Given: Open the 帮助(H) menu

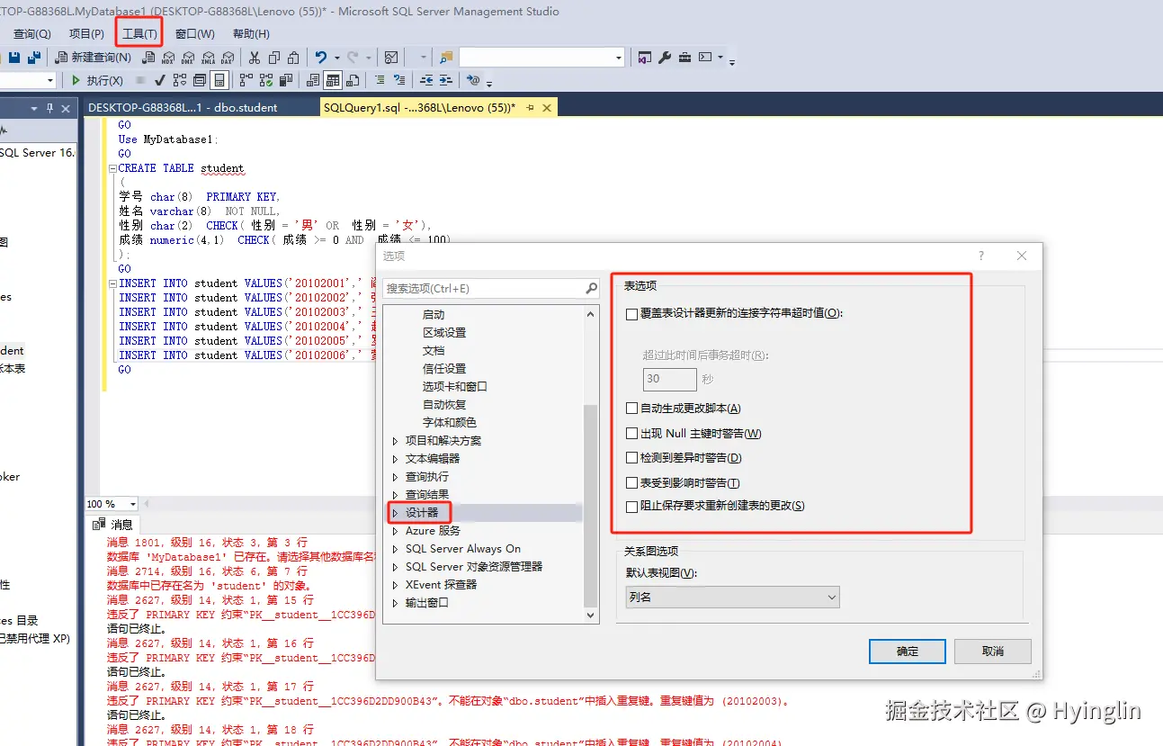Looking at the screenshot, I should [x=251, y=34].
